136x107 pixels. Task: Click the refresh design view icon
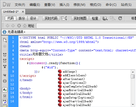(120, 18)
